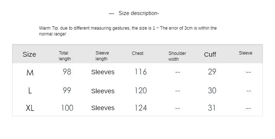Click the Chest column header
This screenshot has width=275, height=139.
tap(137, 53)
